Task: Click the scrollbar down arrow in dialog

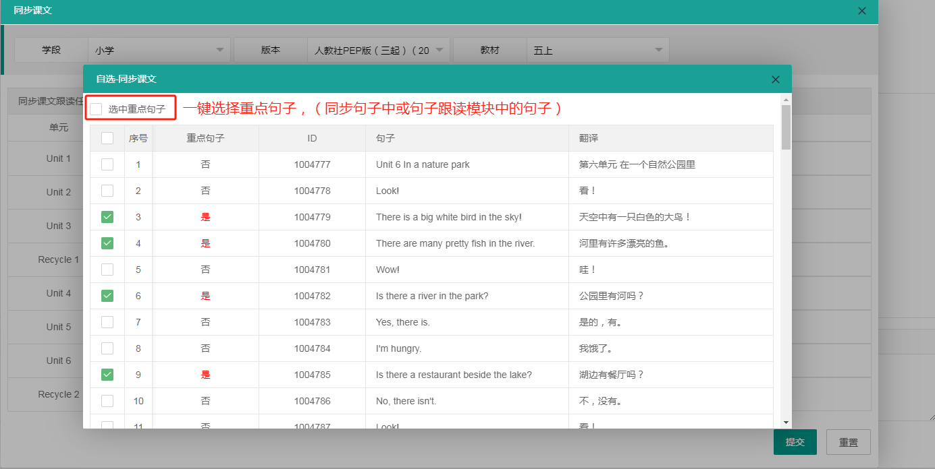Action: point(786,422)
